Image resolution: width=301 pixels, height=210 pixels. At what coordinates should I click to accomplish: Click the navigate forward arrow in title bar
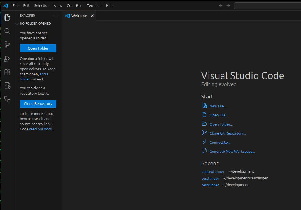228,6
